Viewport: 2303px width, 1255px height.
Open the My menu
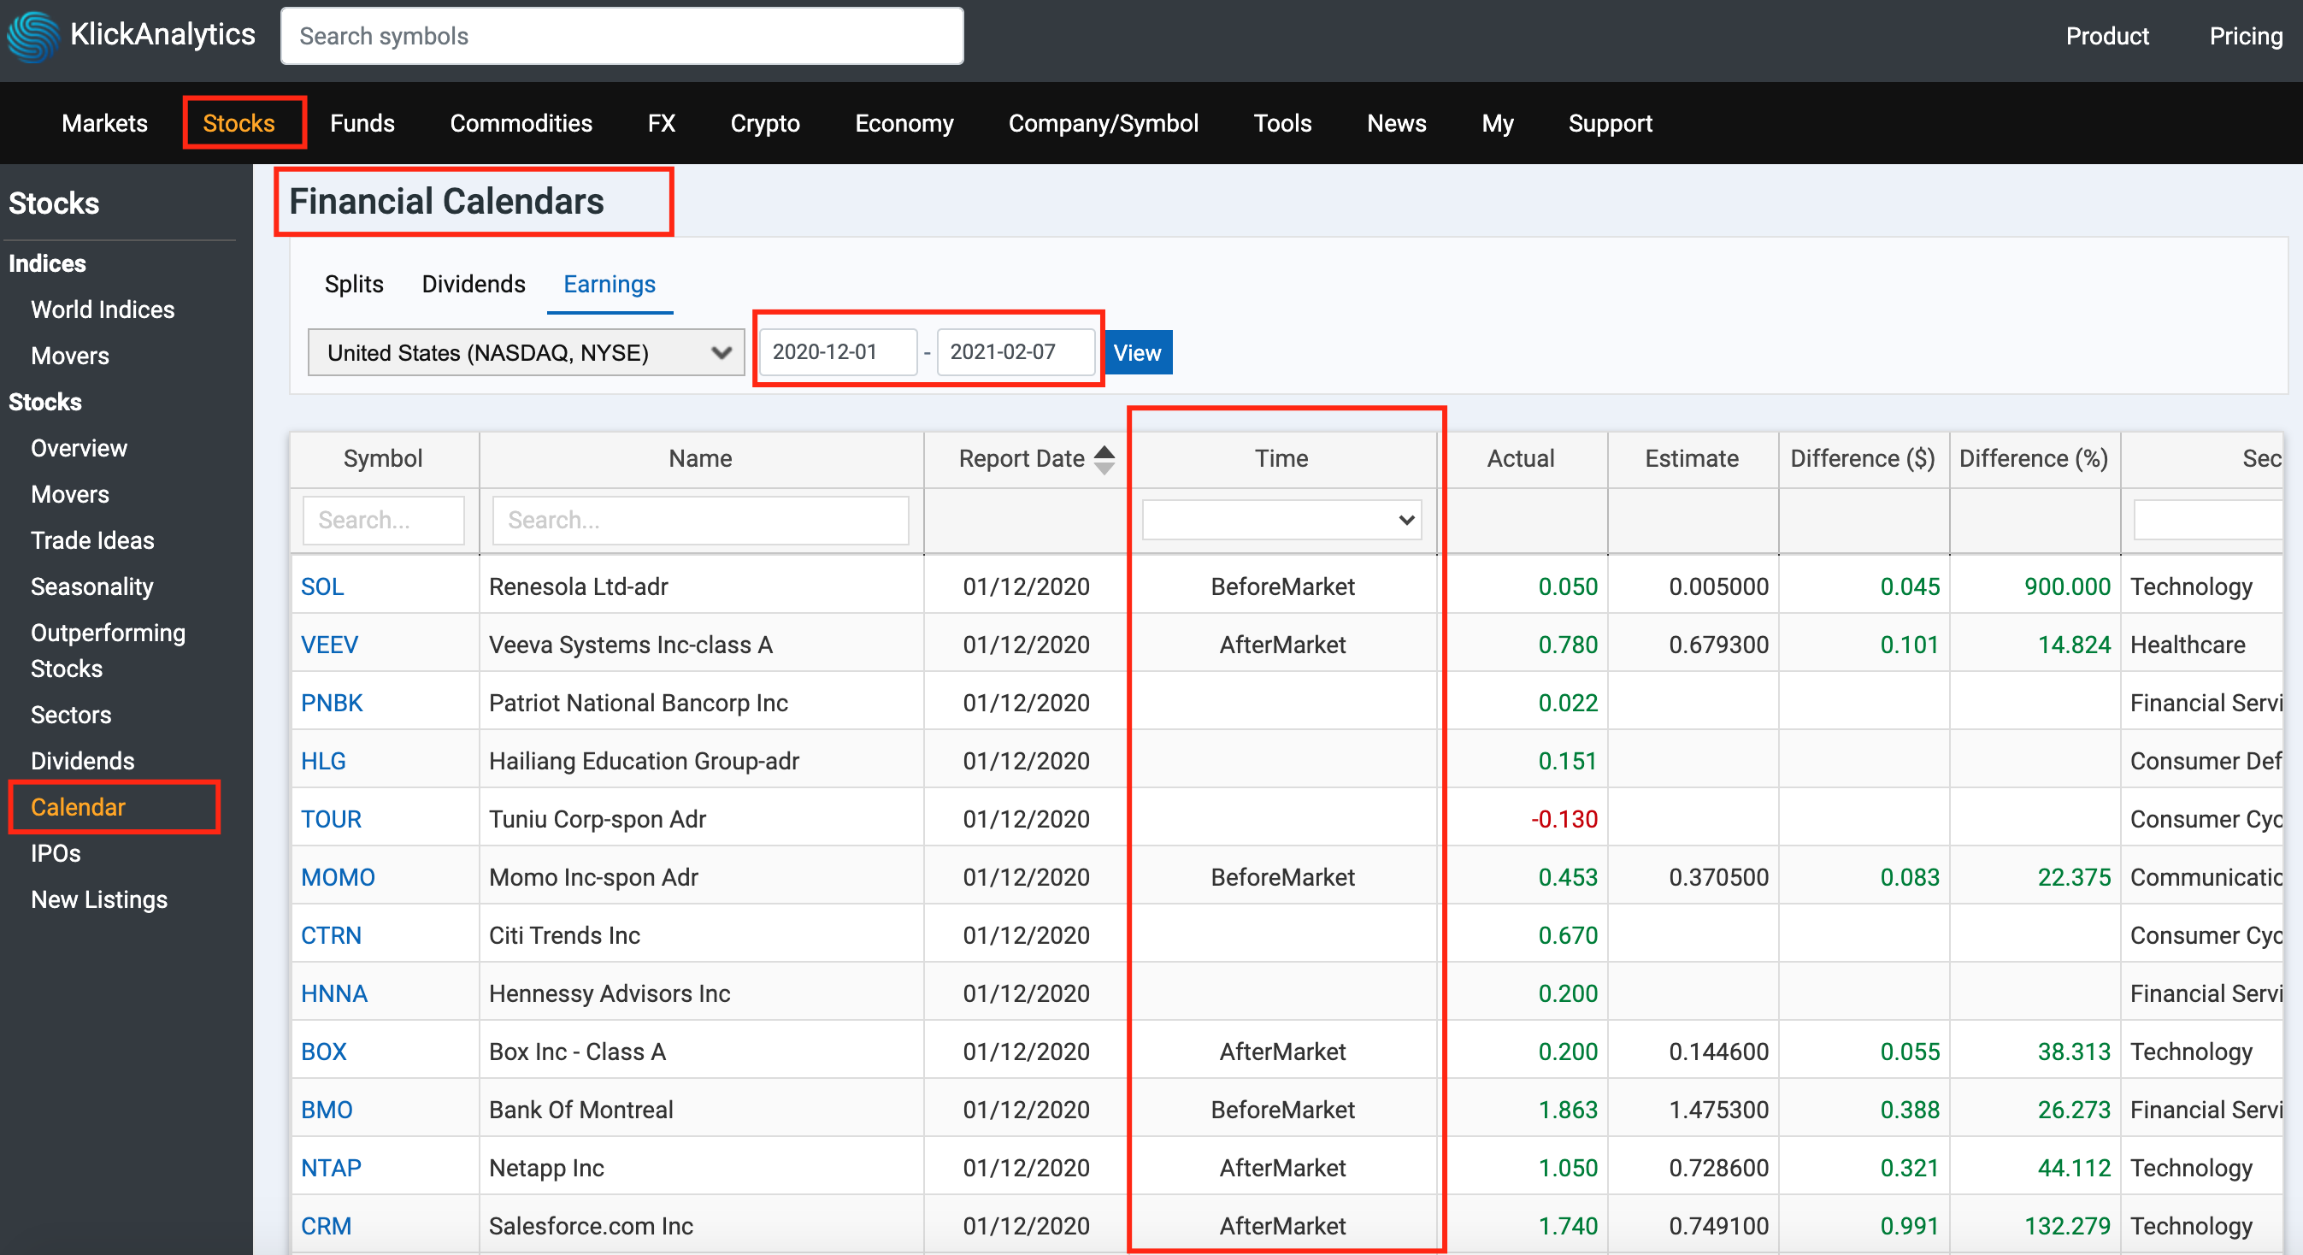pos(1498,123)
